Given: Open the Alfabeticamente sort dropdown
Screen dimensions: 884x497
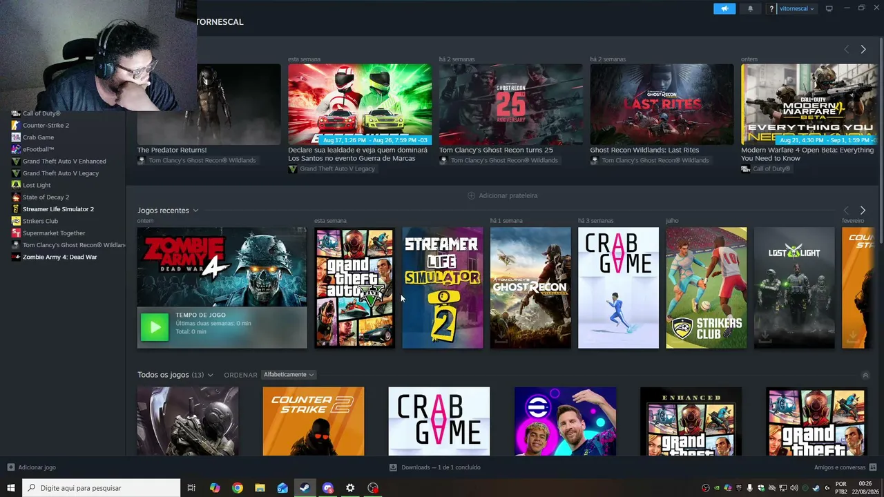Looking at the screenshot, I should click(x=289, y=375).
